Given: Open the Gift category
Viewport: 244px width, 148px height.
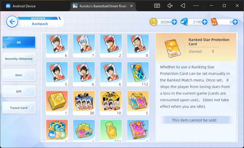Looking at the screenshot, I should [19, 91].
